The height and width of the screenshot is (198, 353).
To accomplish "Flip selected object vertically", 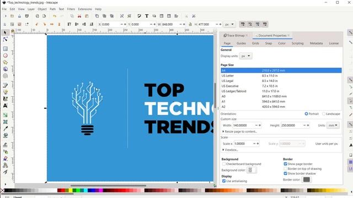I will 59,24.
